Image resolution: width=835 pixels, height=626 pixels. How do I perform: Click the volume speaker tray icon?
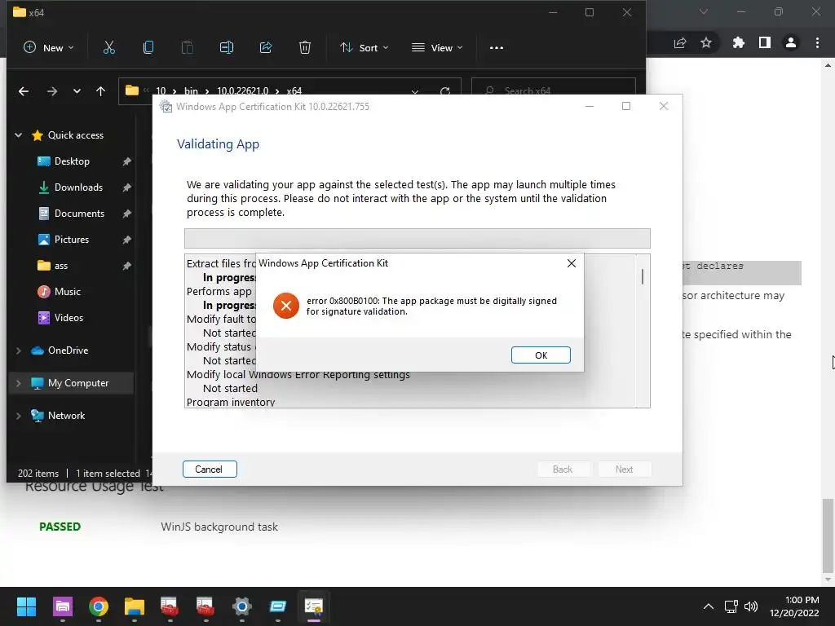[751, 606]
